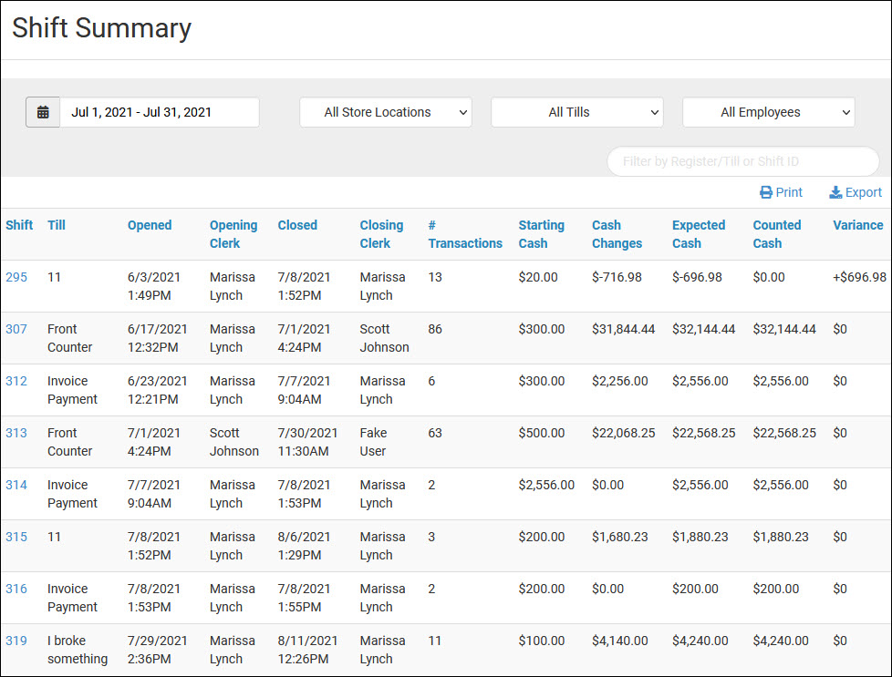Click the Export download icon
The image size is (892, 677).
point(835,192)
